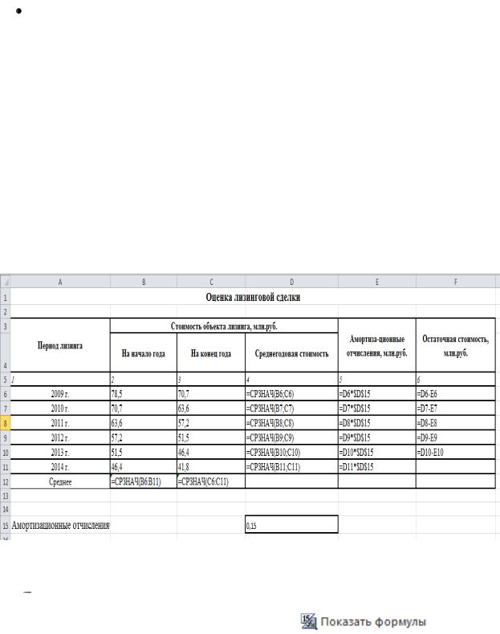Select column F header
The image size is (500, 634).
[456, 282]
